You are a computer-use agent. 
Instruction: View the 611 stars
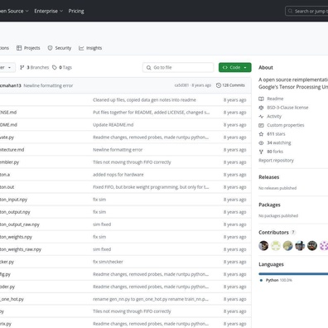point(276,134)
